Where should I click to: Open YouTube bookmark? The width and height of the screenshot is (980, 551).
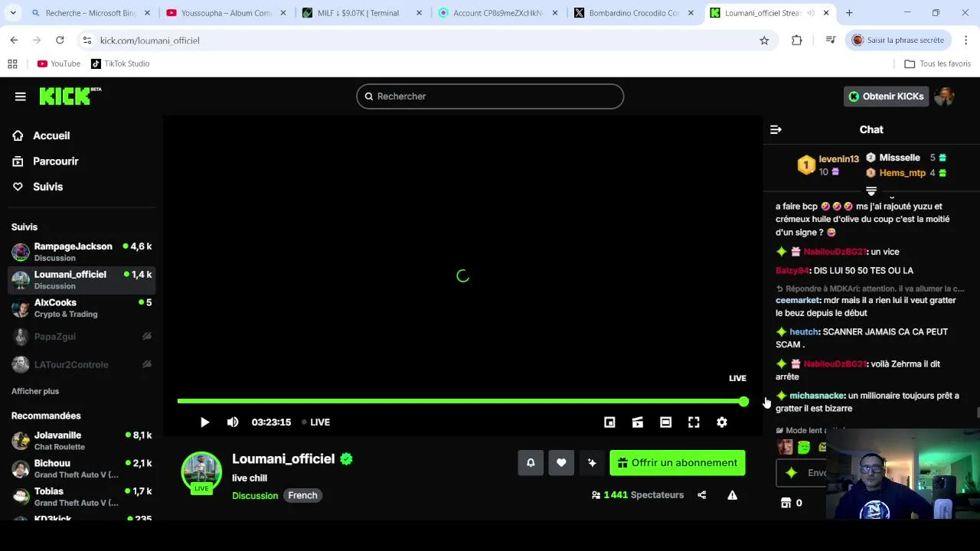coord(59,64)
